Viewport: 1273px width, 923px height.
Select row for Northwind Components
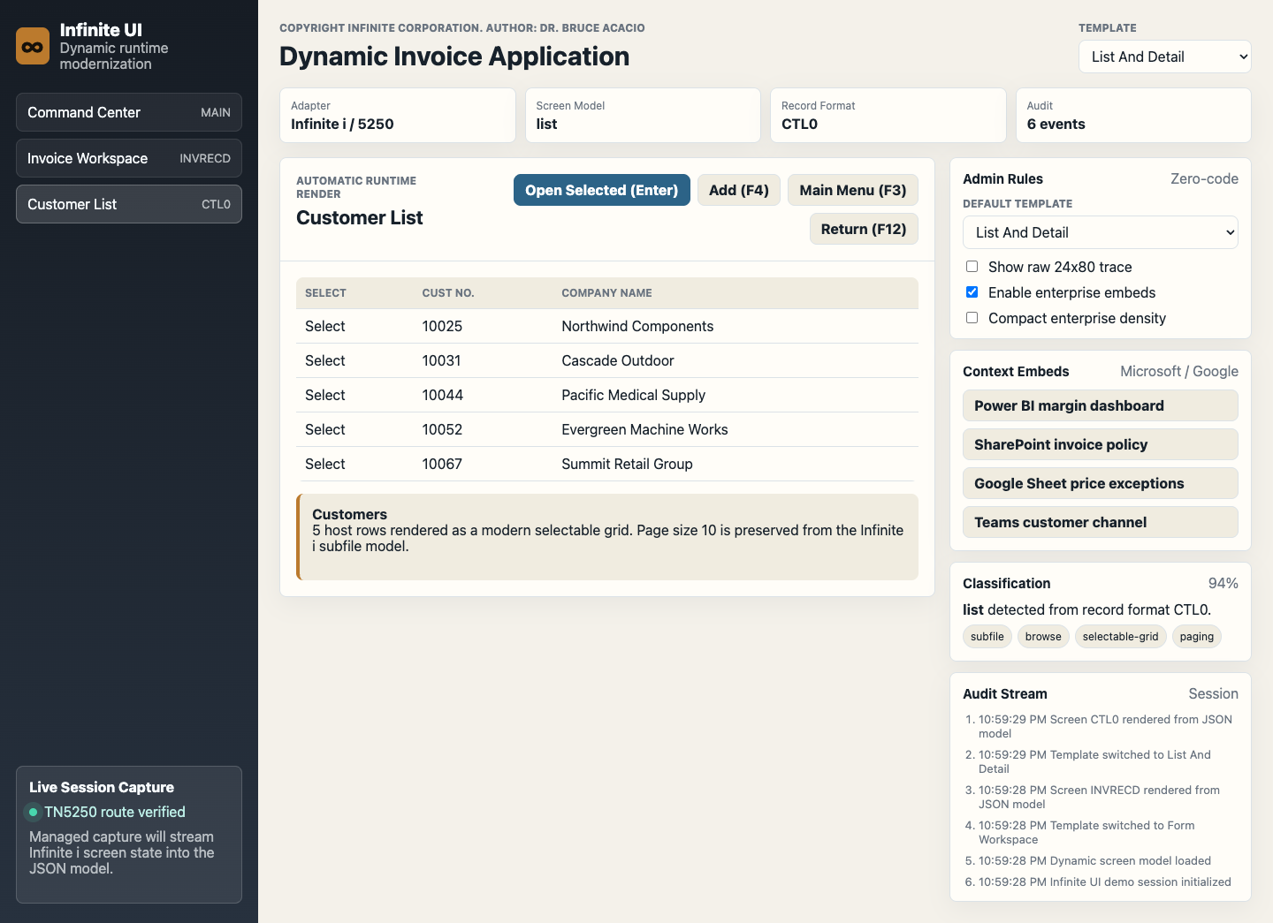click(324, 326)
